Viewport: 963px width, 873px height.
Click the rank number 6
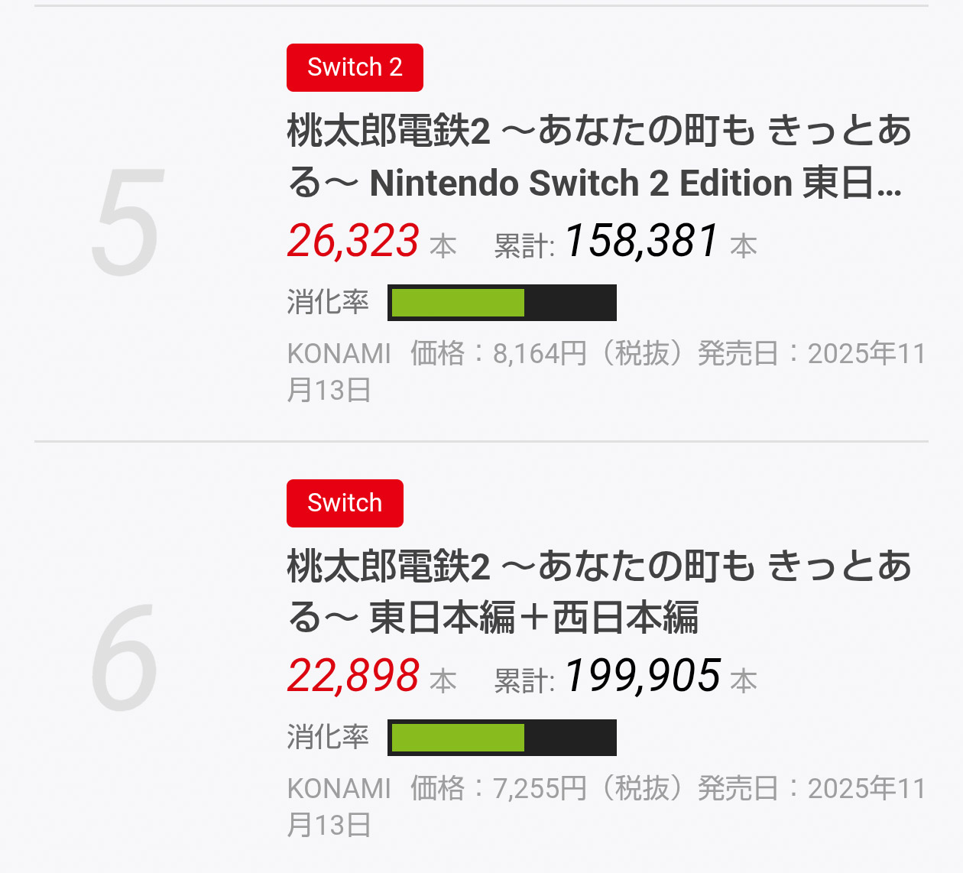coord(126,657)
